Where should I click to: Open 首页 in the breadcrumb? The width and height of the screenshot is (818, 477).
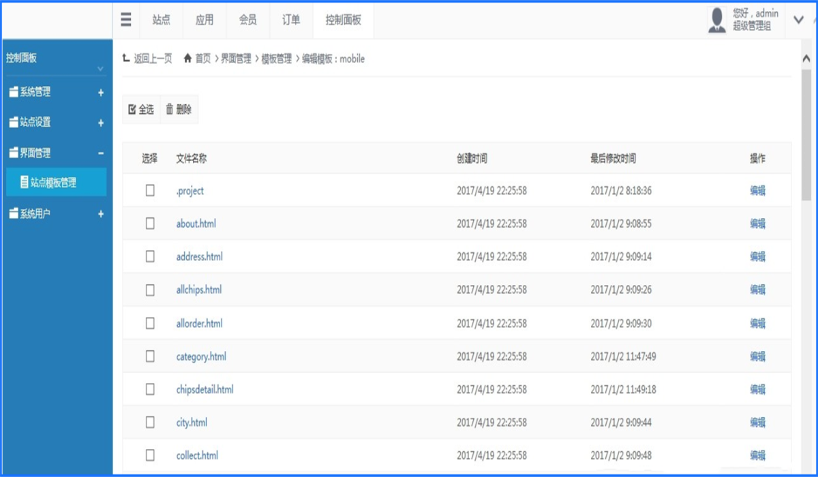point(203,59)
